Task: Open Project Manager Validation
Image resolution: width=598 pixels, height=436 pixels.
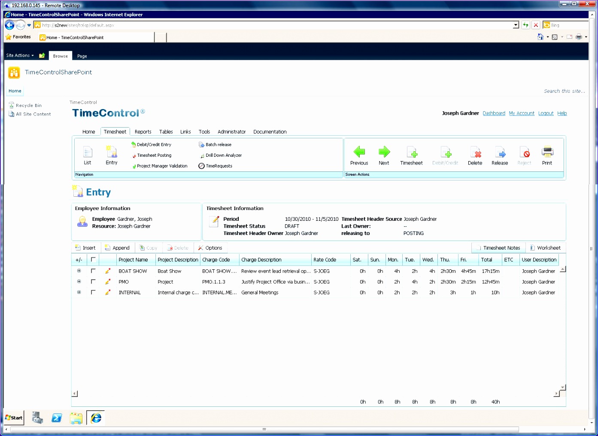Action: click(159, 166)
